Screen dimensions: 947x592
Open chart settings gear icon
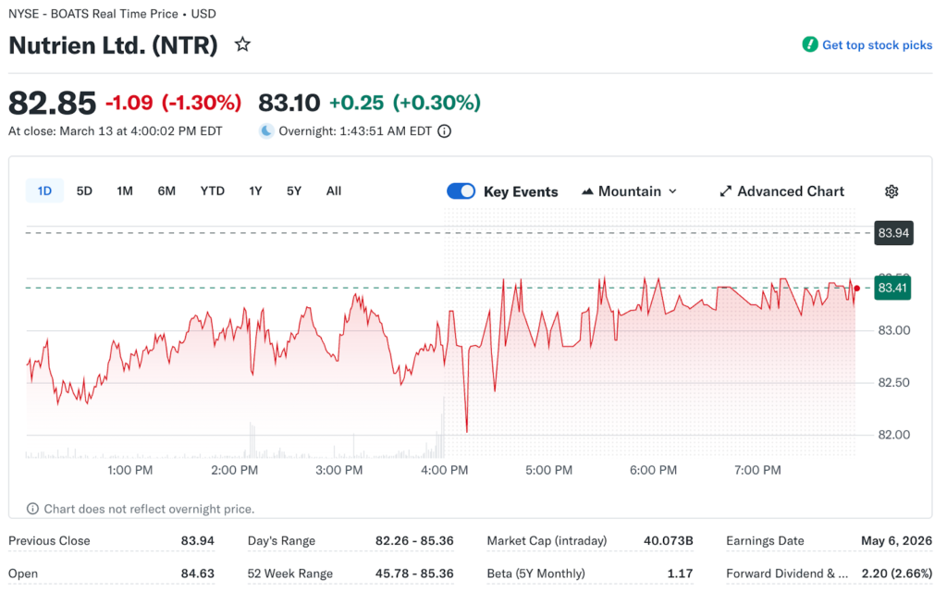(x=892, y=191)
